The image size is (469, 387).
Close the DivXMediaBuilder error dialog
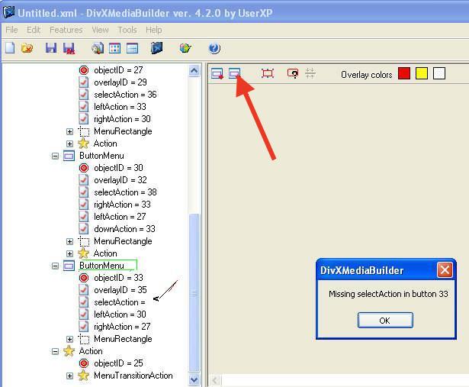pos(445,270)
